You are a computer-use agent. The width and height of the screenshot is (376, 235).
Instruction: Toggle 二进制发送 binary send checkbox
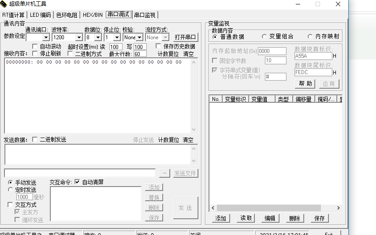(35, 140)
